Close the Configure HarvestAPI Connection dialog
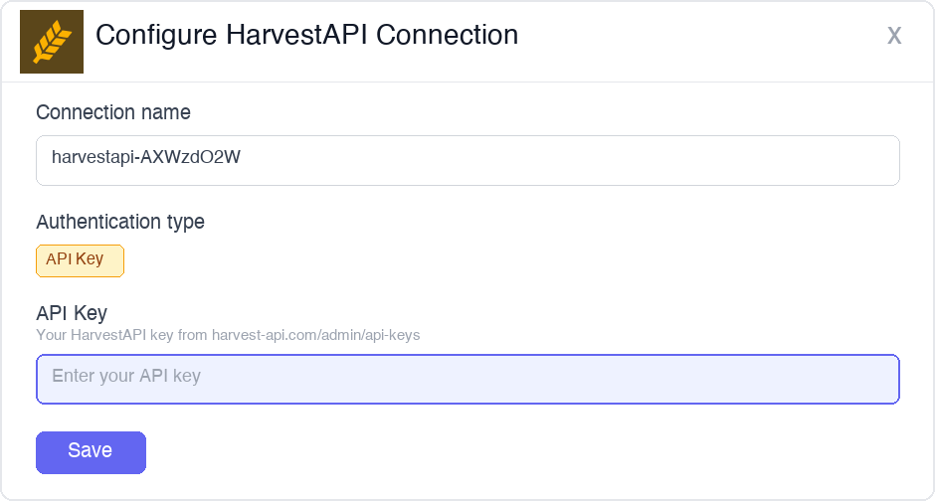The height and width of the screenshot is (501, 935). point(894,36)
